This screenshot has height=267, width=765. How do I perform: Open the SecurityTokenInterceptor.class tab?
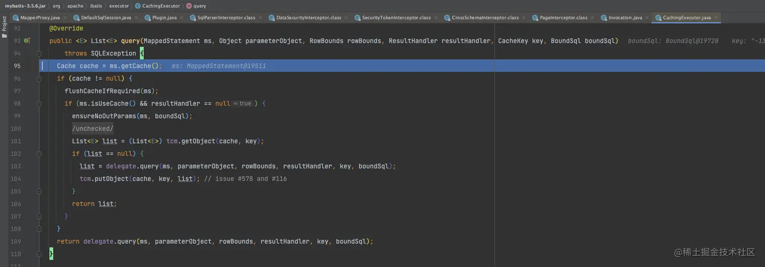pos(396,18)
